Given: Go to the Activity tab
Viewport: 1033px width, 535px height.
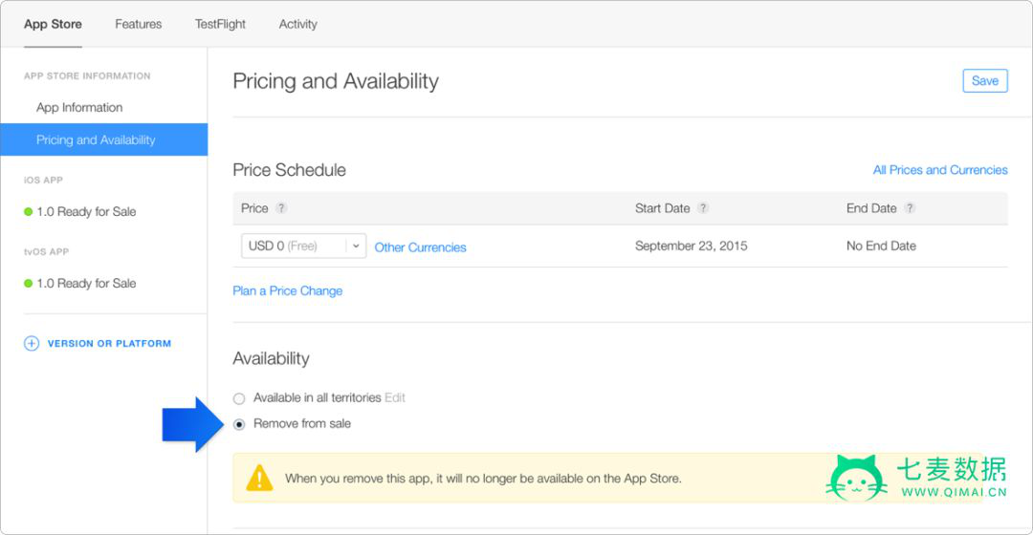Looking at the screenshot, I should tap(297, 24).
